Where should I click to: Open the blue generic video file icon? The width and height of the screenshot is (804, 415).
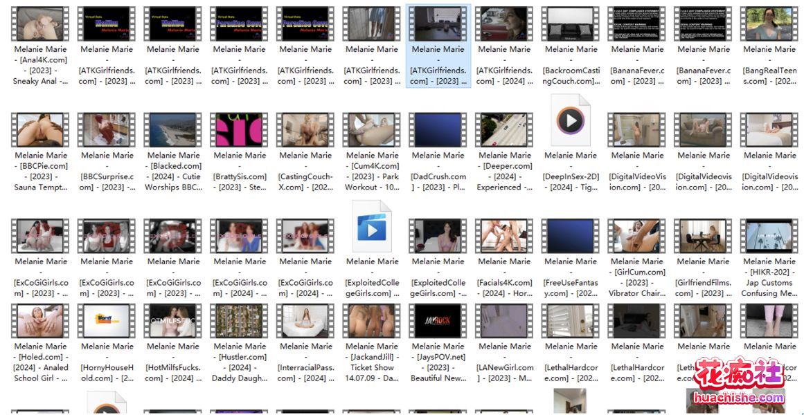tap(372, 228)
